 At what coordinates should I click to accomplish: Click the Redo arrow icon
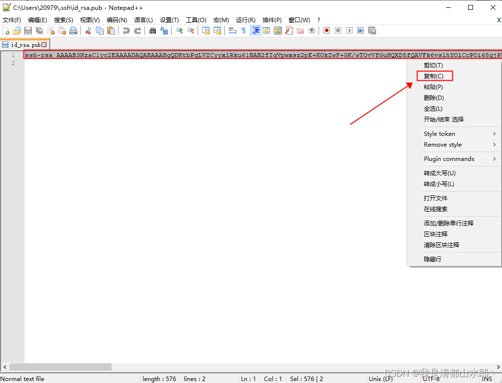tap(138, 31)
